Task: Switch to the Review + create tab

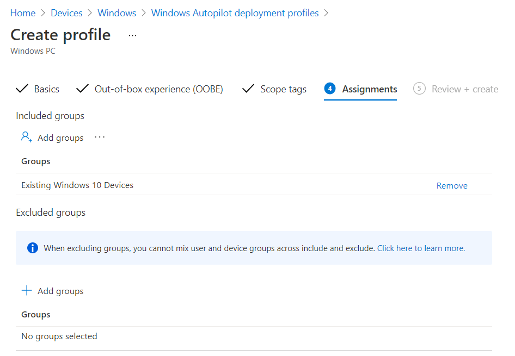Action: (x=465, y=89)
